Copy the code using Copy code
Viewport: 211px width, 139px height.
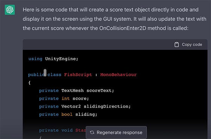click(x=188, y=45)
